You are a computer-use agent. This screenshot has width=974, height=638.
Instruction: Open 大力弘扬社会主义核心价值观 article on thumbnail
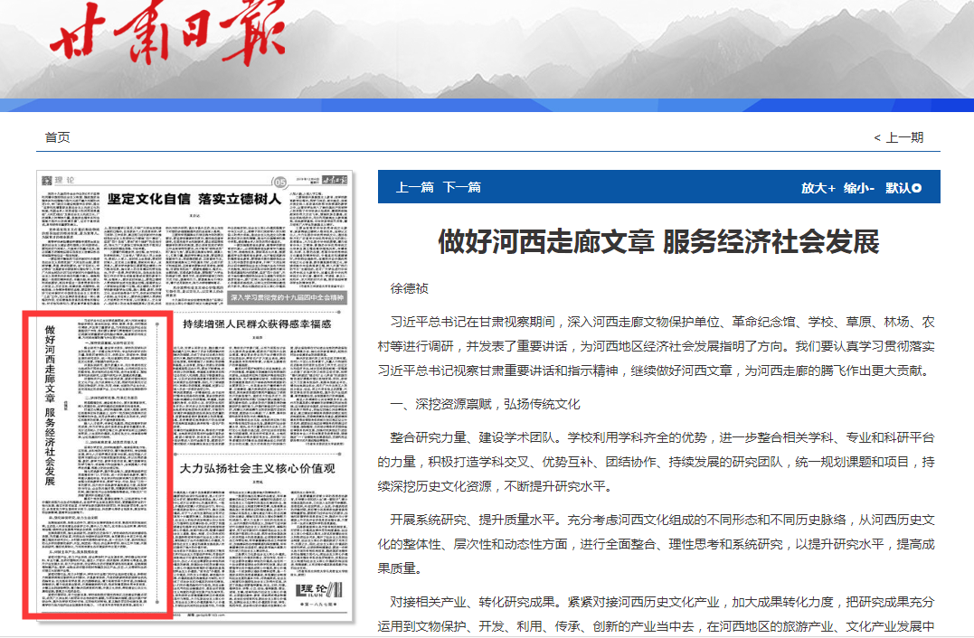[257, 469]
